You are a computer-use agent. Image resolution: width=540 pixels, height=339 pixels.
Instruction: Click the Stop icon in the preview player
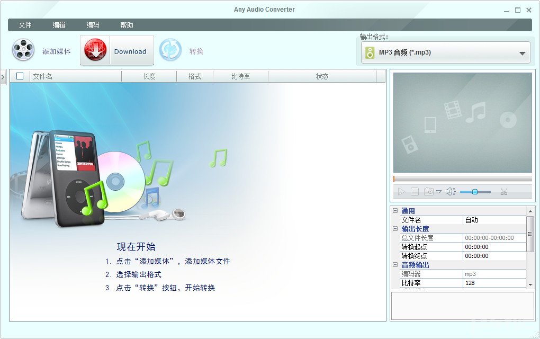click(x=415, y=191)
